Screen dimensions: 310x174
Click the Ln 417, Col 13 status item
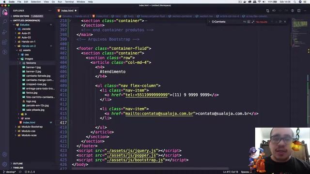click(231, 172)
